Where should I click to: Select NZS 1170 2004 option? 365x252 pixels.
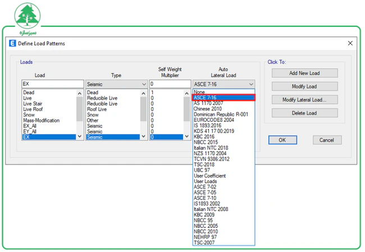[x=223, y=153]
